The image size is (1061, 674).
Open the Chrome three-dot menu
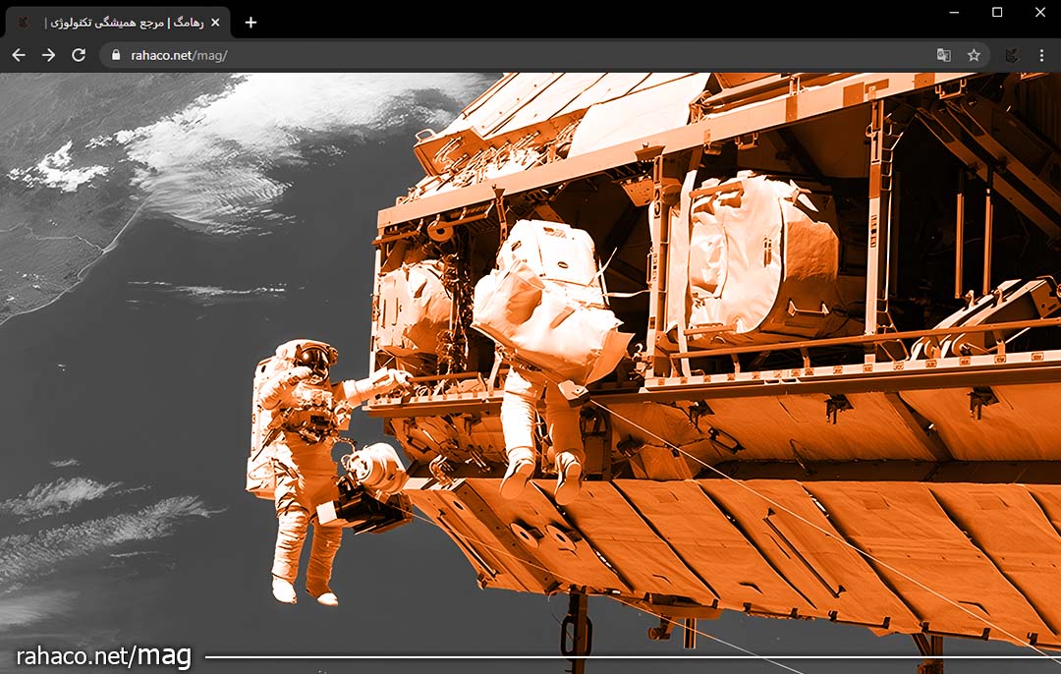1041,55
